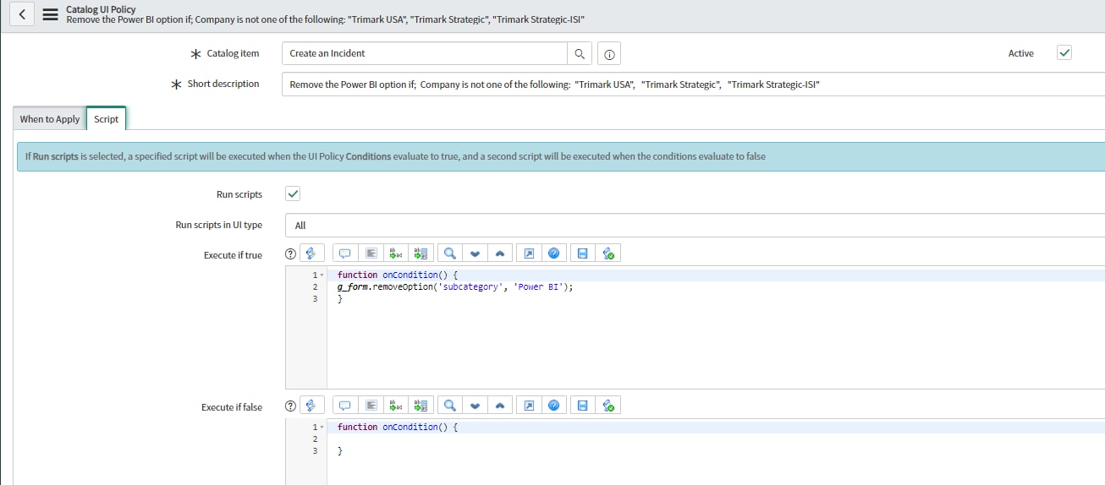The height and width of the screenshot is (485, 1105).
Task: Click save icon in Execute if true toolbar
Action: click(x=582, y=253)
